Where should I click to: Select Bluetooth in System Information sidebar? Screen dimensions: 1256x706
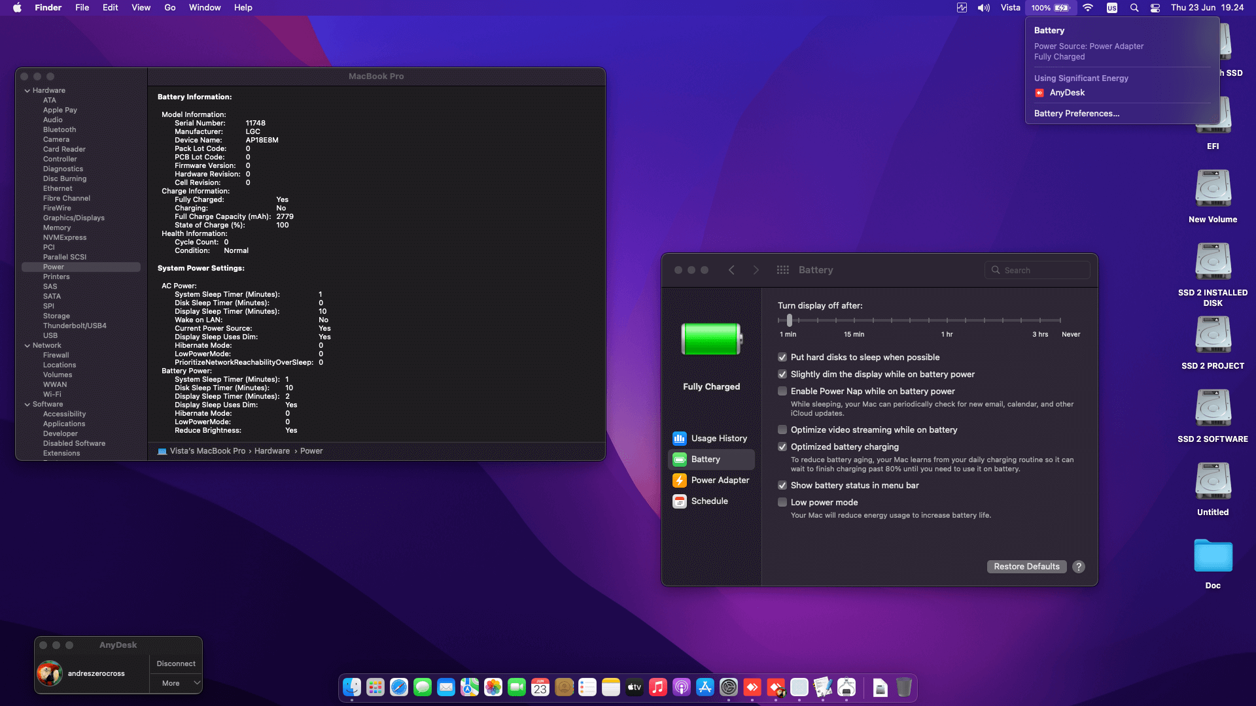click(x=60, y=130)
